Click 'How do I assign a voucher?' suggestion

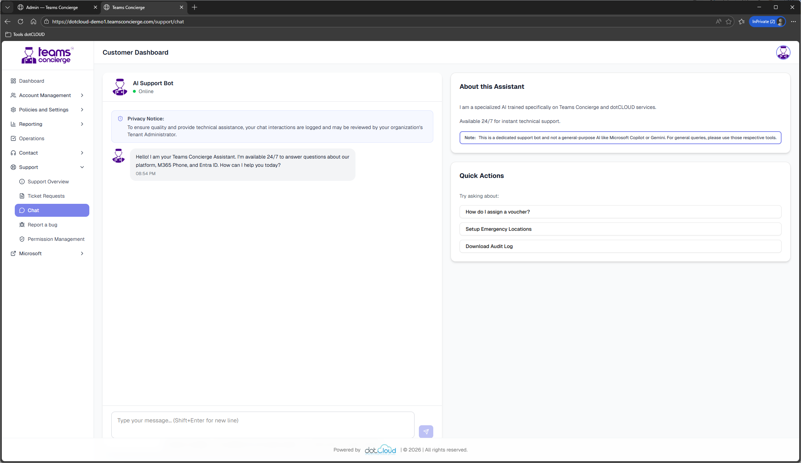tap(620, 212)
